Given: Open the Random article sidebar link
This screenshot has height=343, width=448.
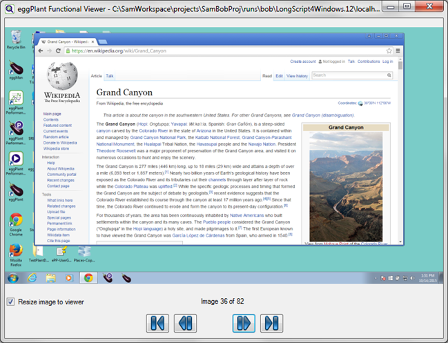Looking at the screenshot, I should [55, 137].
